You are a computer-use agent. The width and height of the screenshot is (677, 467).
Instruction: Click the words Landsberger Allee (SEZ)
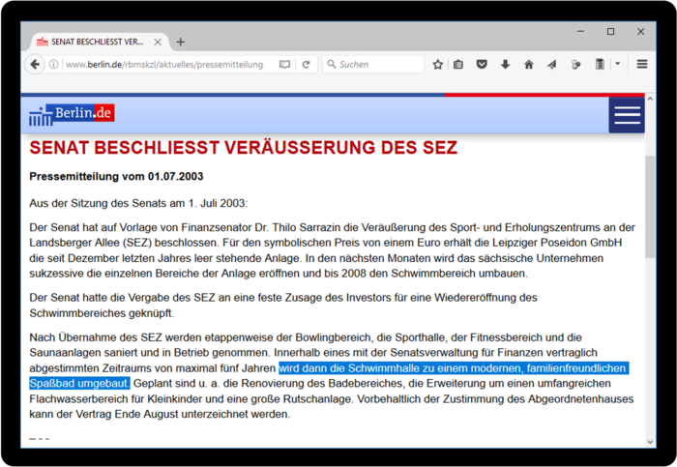(91, 243)
